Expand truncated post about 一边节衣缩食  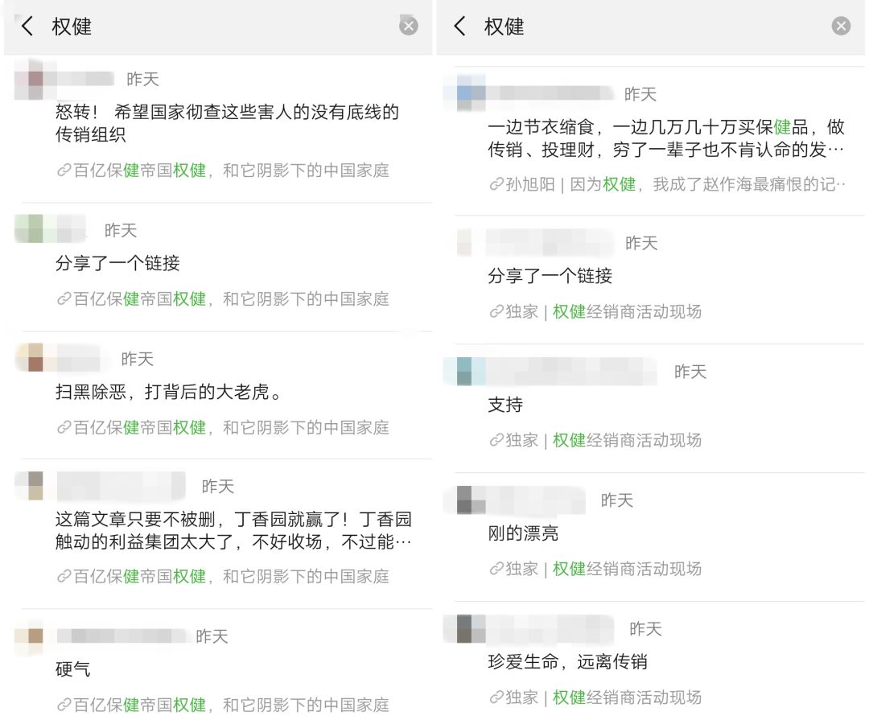(x=666, y=138)
